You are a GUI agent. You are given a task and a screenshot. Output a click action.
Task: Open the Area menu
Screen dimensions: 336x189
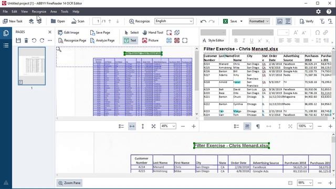(54, 12)
